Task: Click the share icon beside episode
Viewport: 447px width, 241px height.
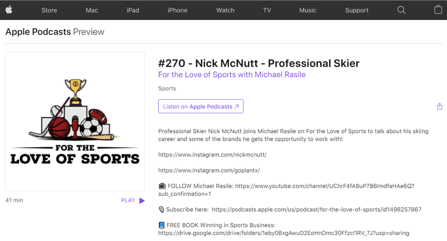Action: coord(439,107)
